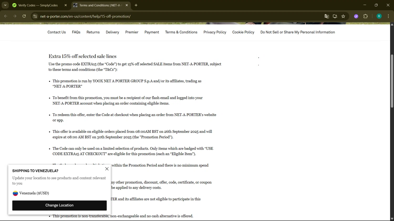394x221 pixels.
Task: Open a new browser tab
Action: pos(136,5)
